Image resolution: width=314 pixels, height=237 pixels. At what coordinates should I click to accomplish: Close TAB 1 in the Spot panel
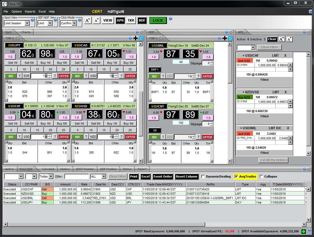tap(18, 38)
